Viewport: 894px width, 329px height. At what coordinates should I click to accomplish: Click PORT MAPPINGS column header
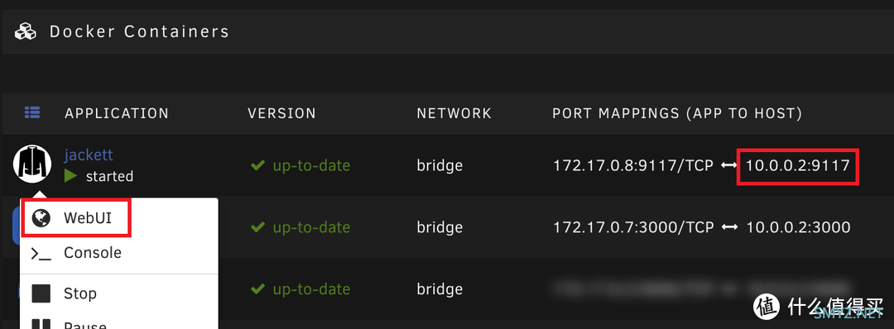coord(677,113)
